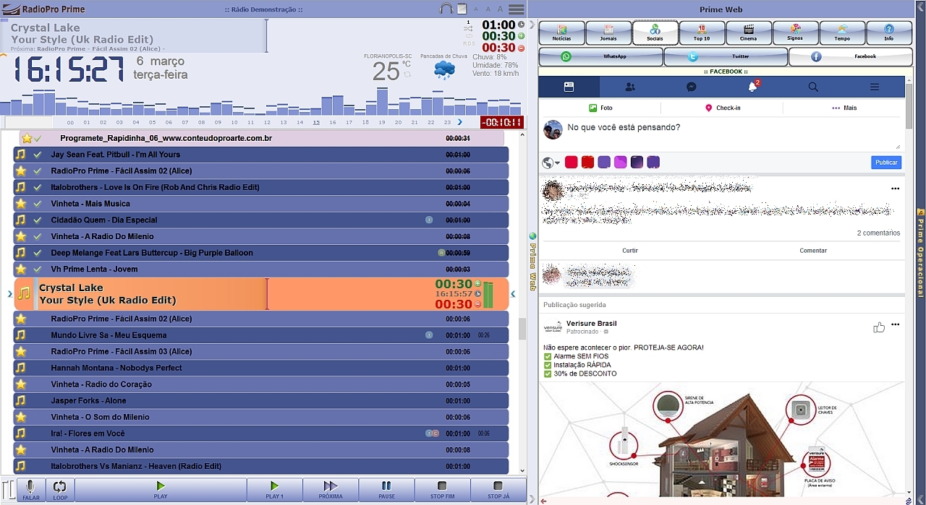Toggle checkmark on Vinheta - Mais Musica
This screenshot has height=505, width=926.
click(x=38, y=204)
